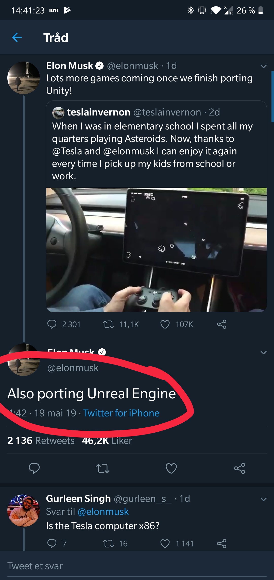Share the Unreal Engine tweet
The height and width of the screenshot is (580, 274).
coord(240,468)
